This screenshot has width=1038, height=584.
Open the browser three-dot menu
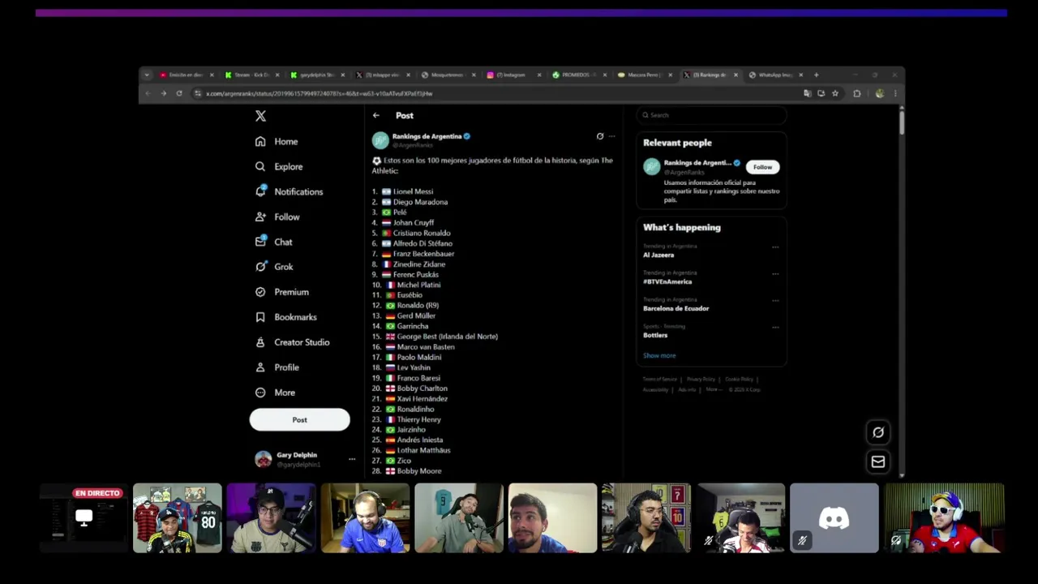pyautogui.click(x=895, y=93)
